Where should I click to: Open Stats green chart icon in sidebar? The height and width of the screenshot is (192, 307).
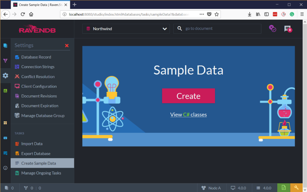(x=5, y=91)
